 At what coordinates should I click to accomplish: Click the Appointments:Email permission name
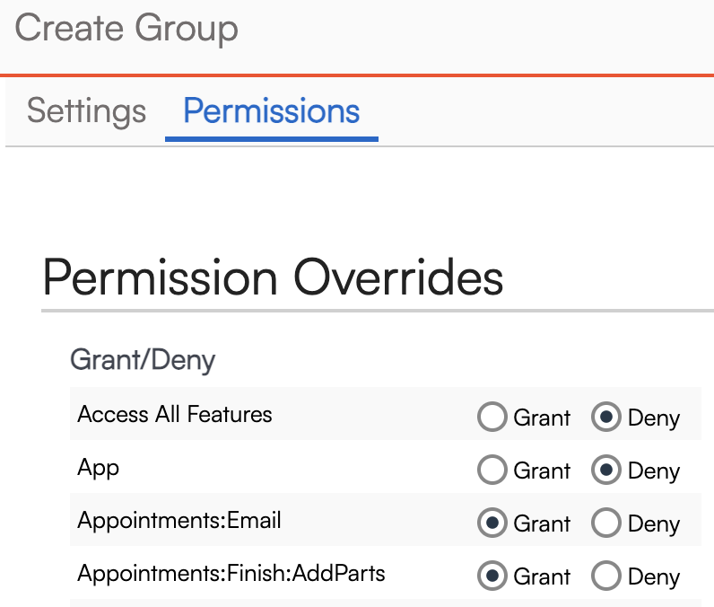coord(179,521)
